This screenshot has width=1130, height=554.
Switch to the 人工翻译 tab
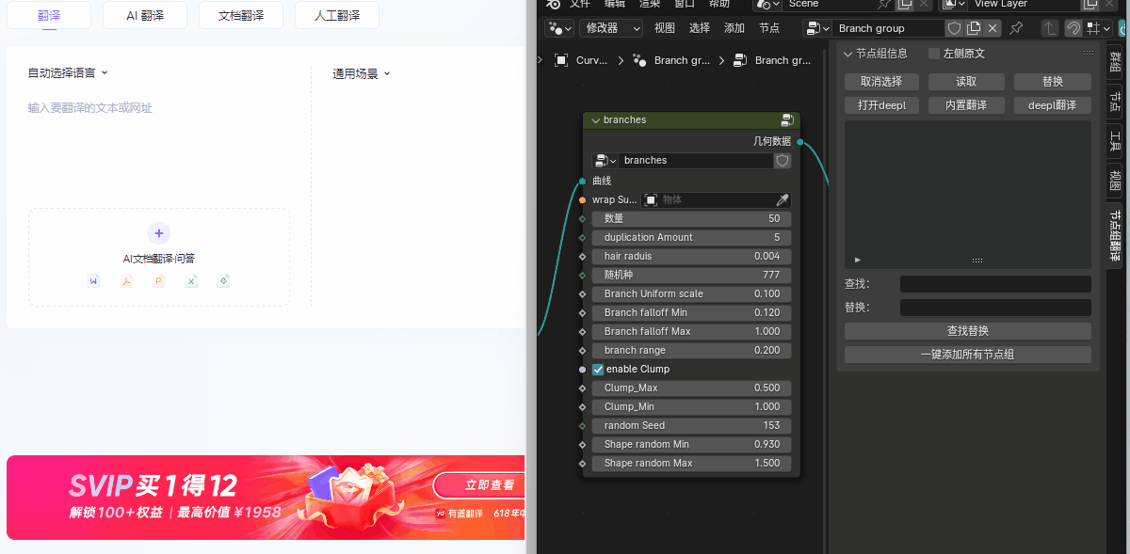click(337, 15)
